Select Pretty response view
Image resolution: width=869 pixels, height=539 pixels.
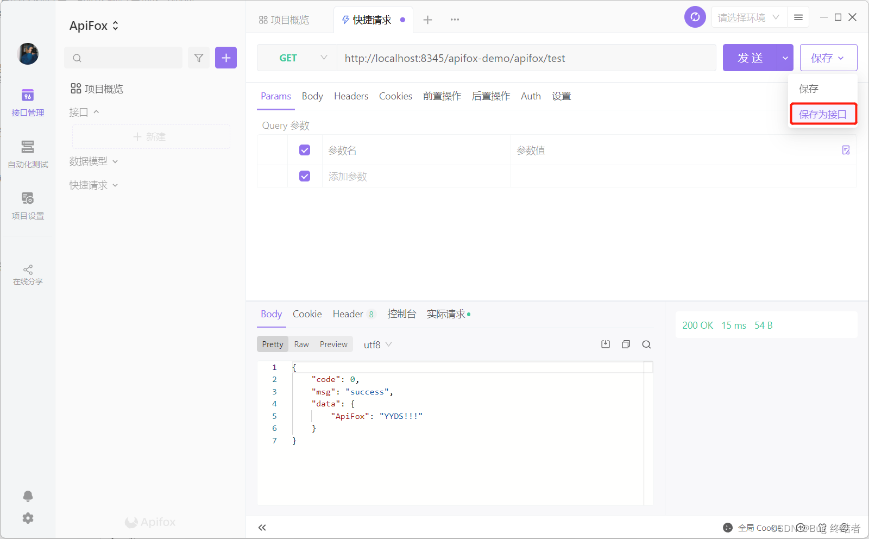(273, 344)
